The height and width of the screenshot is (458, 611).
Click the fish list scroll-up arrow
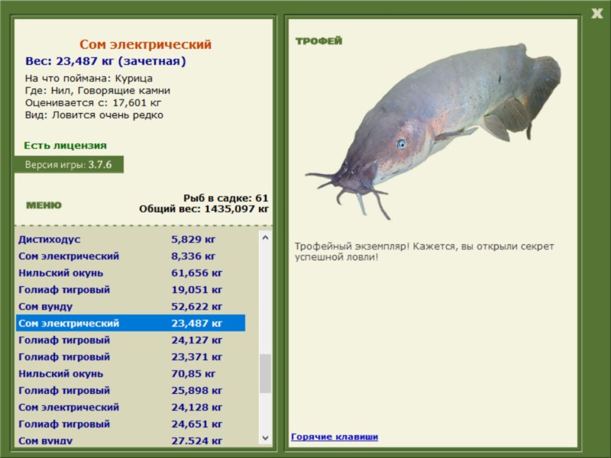[265, 237]
